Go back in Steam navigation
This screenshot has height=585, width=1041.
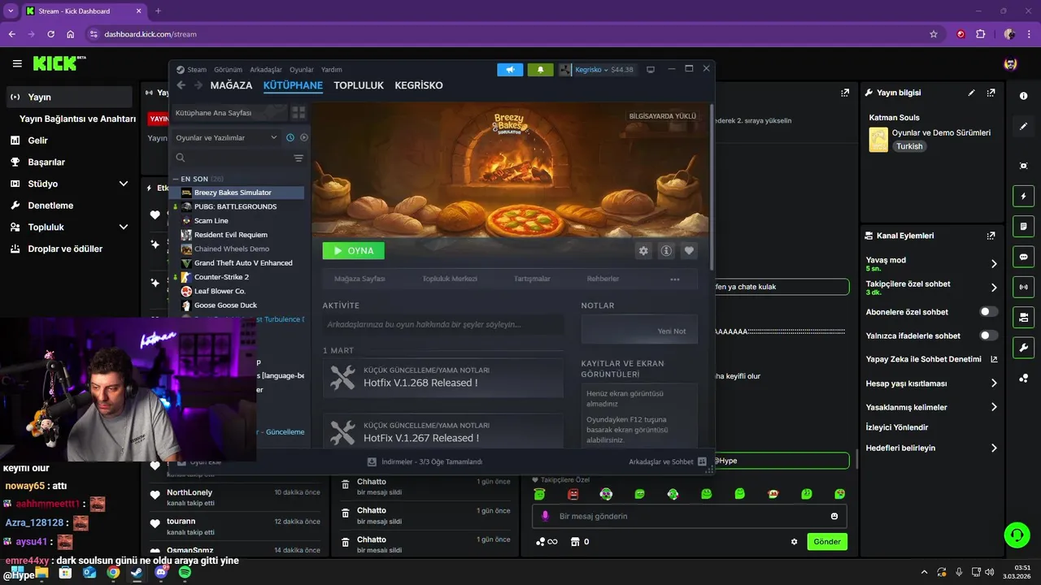tap(181, 85)
